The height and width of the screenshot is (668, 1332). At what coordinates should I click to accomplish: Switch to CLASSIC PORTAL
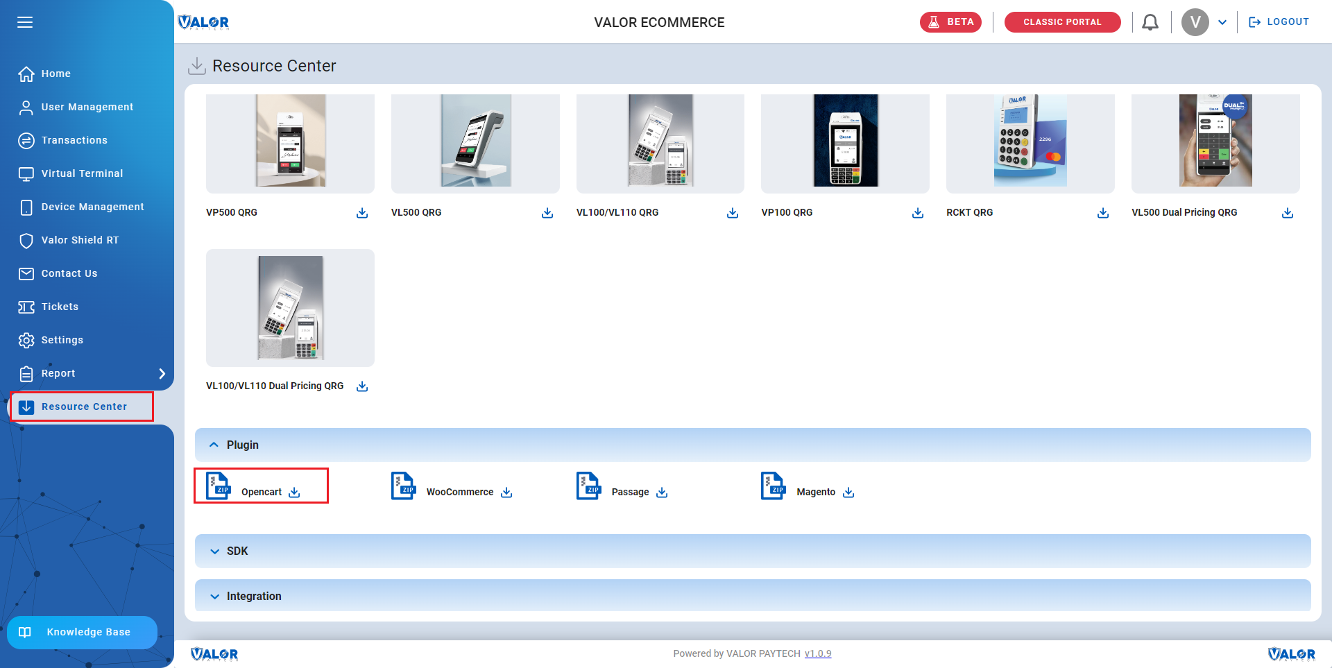click(1062, 22)
